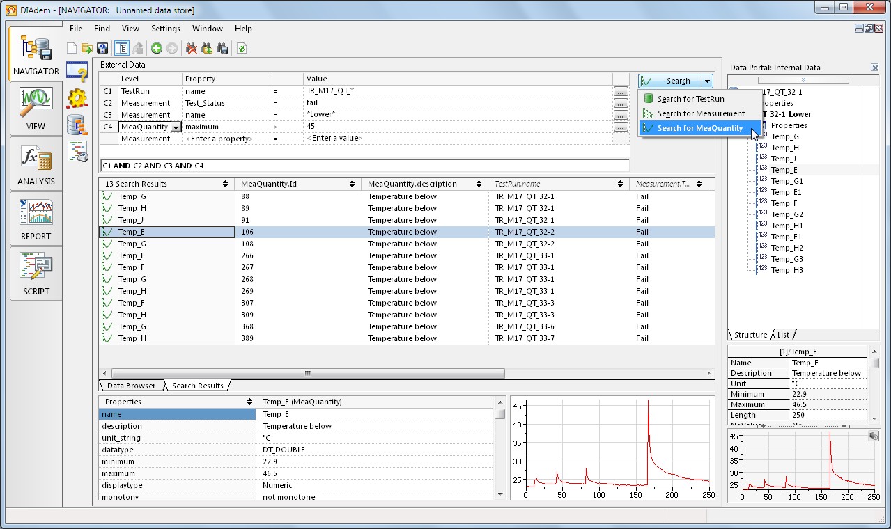
Task: Sort by the TestRun.name column arrows
Action: (620, 184)
